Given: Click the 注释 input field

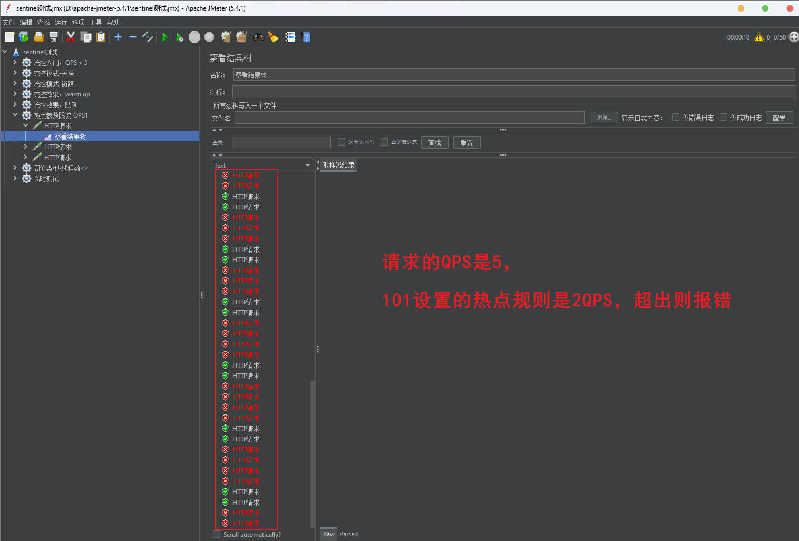Looking at the screenshot, I should coord(514,92).
